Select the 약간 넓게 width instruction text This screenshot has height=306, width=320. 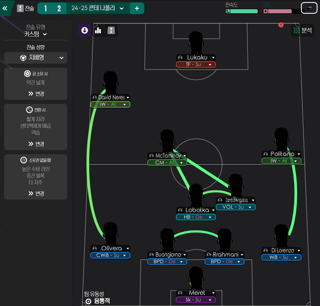(36, 83)
